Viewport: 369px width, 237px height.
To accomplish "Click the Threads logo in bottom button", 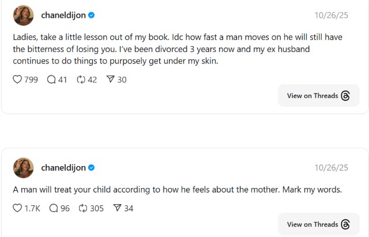I will (x=345, y=224).
